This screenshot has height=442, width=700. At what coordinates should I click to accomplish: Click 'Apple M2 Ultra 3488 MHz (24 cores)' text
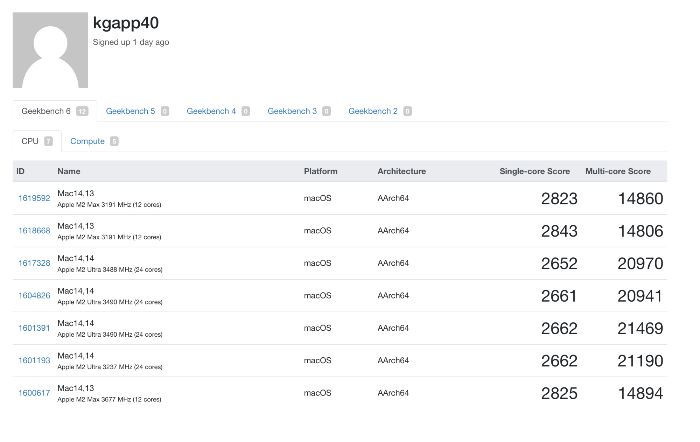tap(110, 270)
